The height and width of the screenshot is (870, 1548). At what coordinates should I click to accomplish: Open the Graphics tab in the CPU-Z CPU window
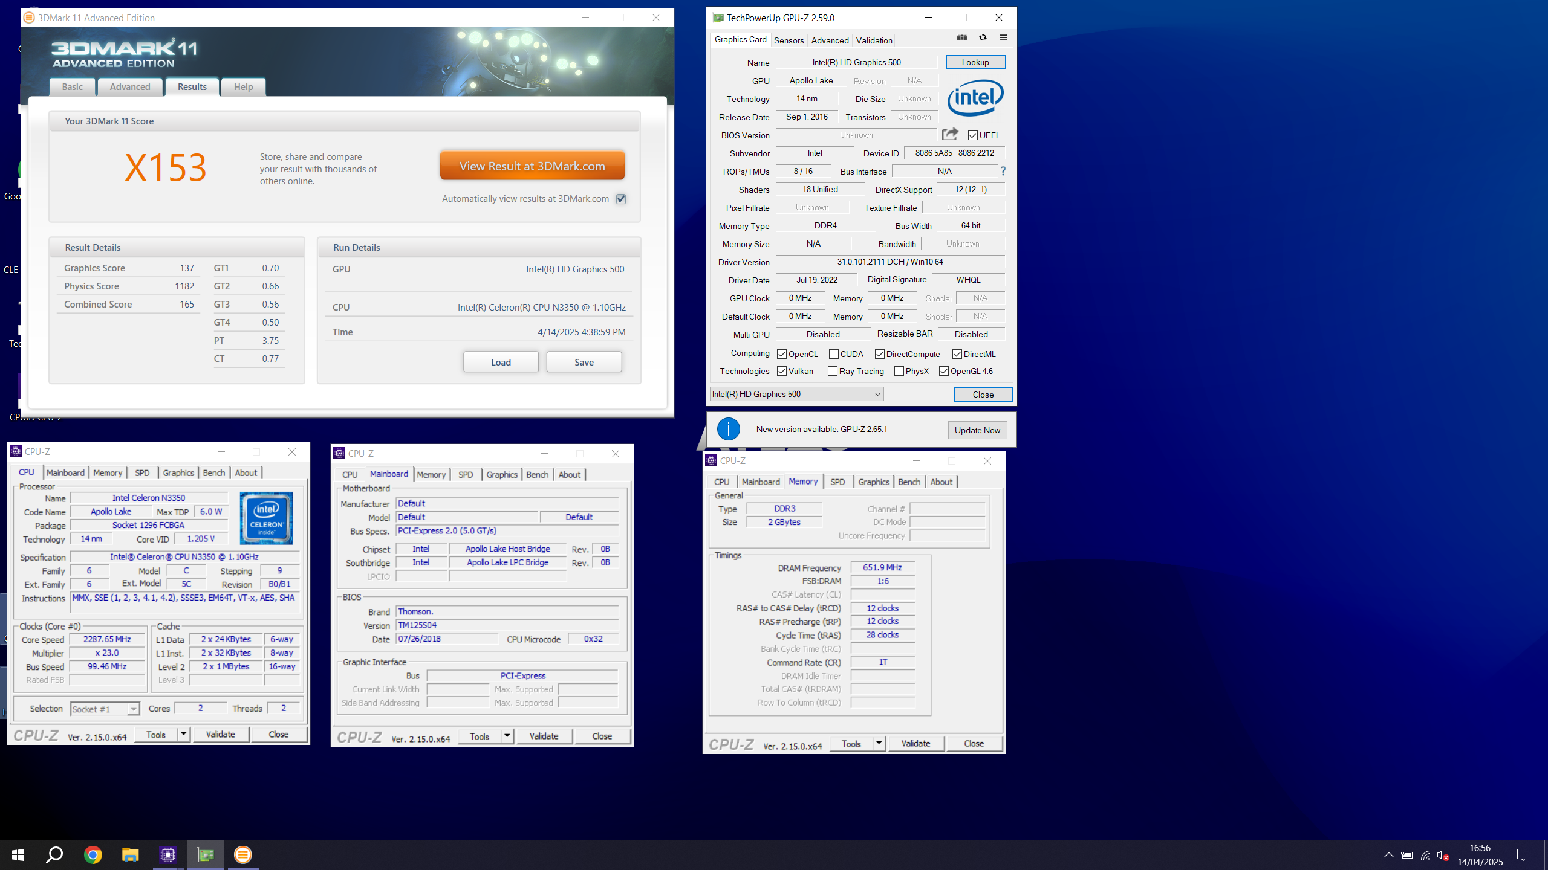pos(178,472)
